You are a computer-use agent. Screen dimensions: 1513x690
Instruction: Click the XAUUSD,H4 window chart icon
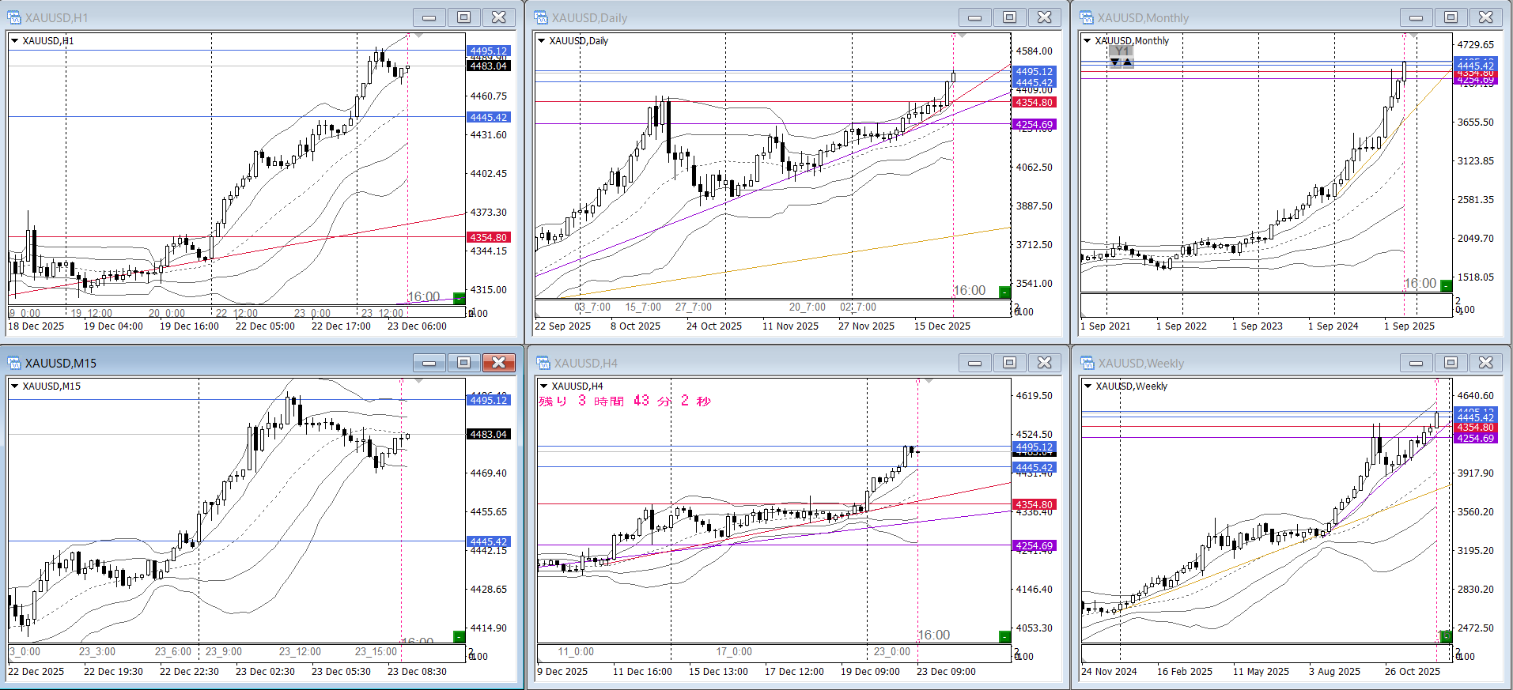click(x=543, y=363)
